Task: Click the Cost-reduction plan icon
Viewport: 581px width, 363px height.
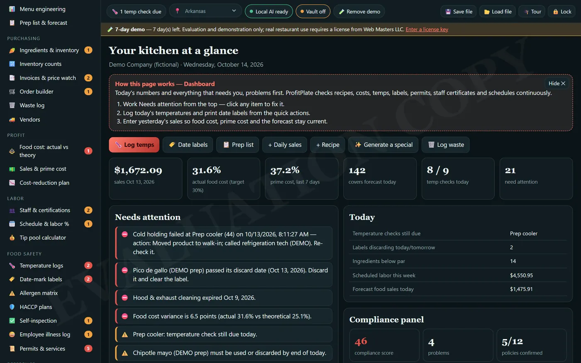Action: click(12, 183)
